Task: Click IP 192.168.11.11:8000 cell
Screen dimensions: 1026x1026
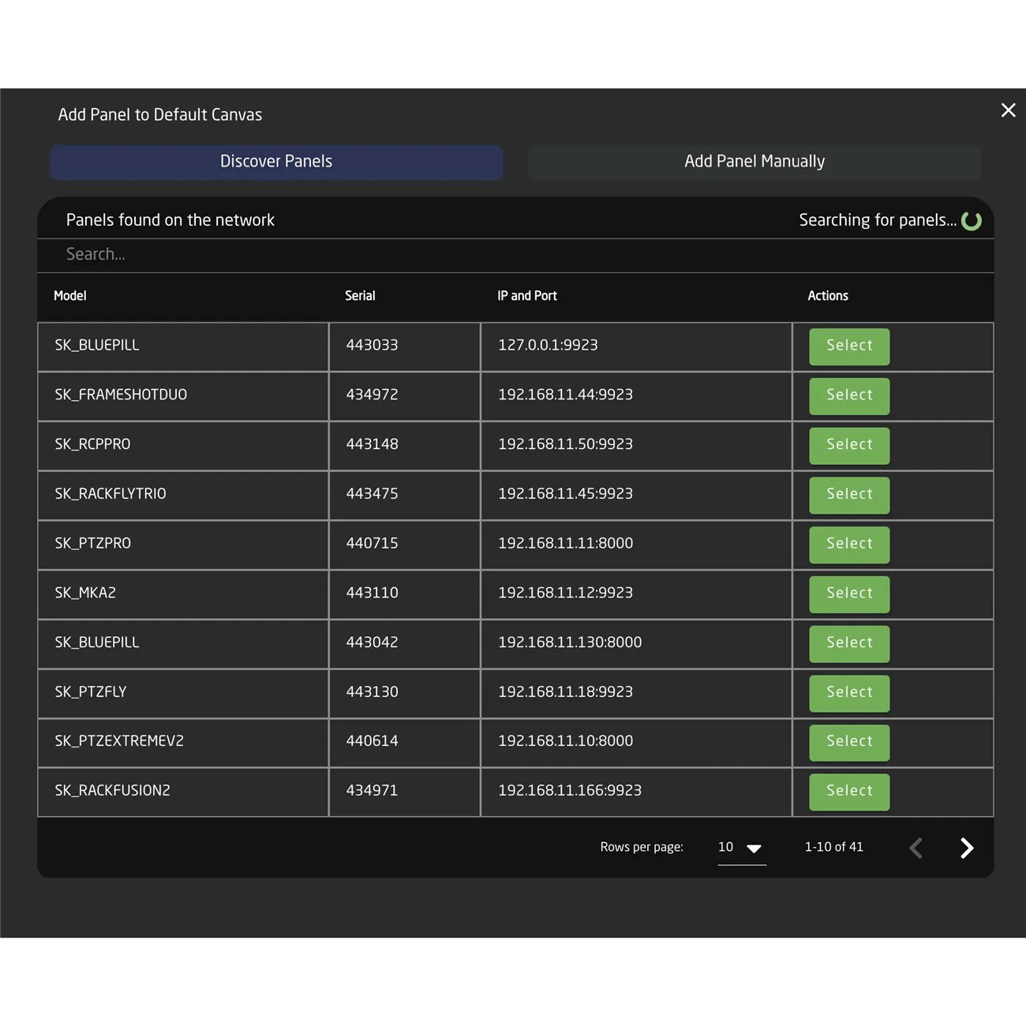Action: pyautogui.click(x=636, y=545)
